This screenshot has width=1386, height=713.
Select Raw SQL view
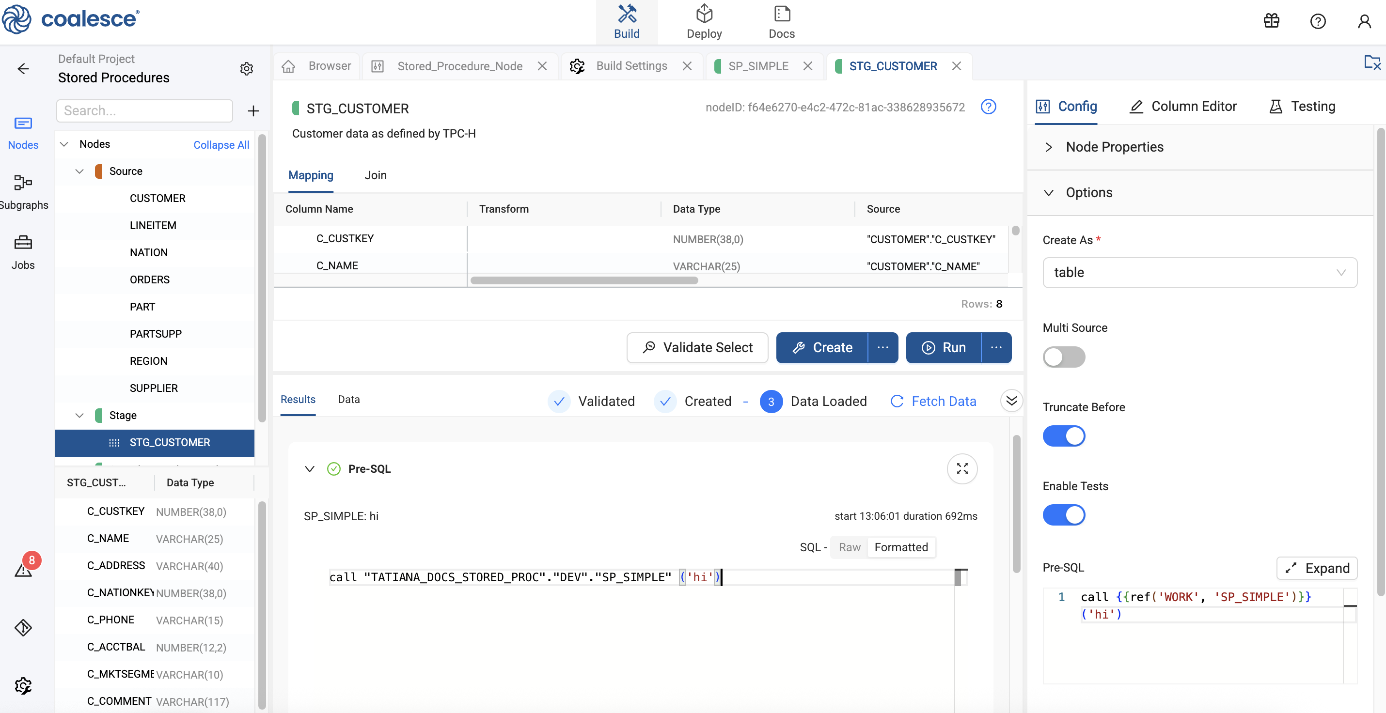[x=850, y=547]
